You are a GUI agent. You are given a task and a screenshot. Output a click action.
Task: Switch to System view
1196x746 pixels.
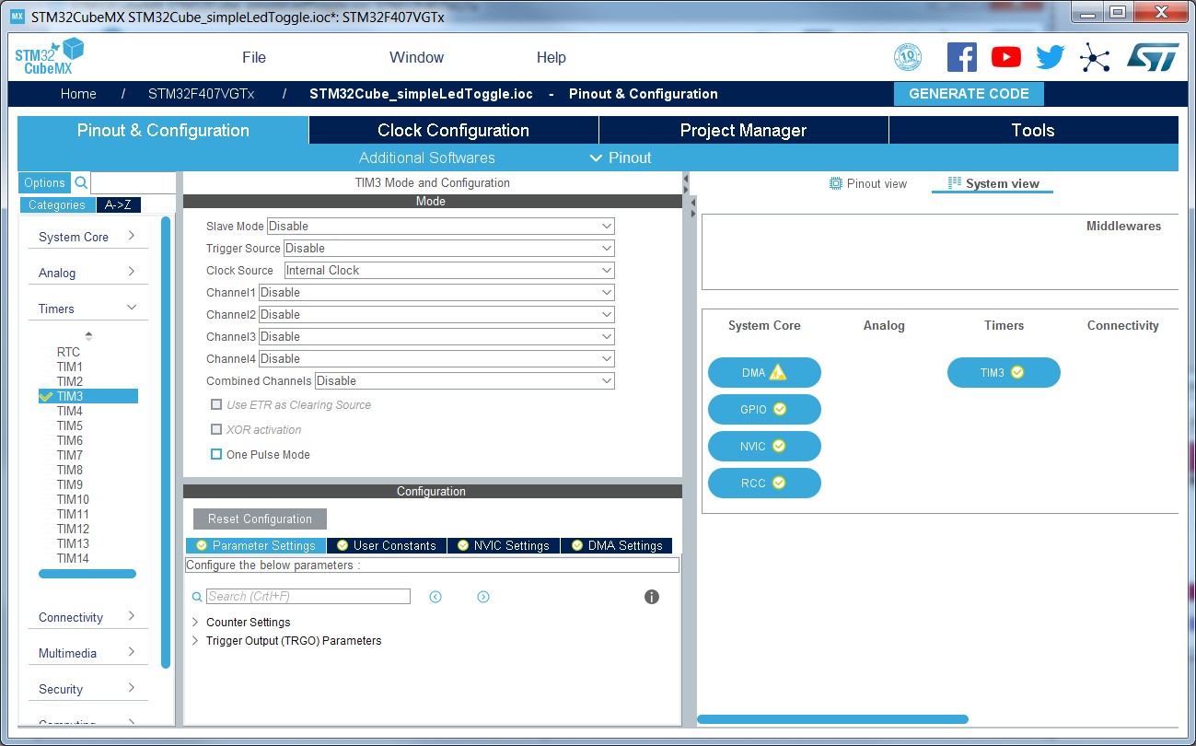point(993,183)
